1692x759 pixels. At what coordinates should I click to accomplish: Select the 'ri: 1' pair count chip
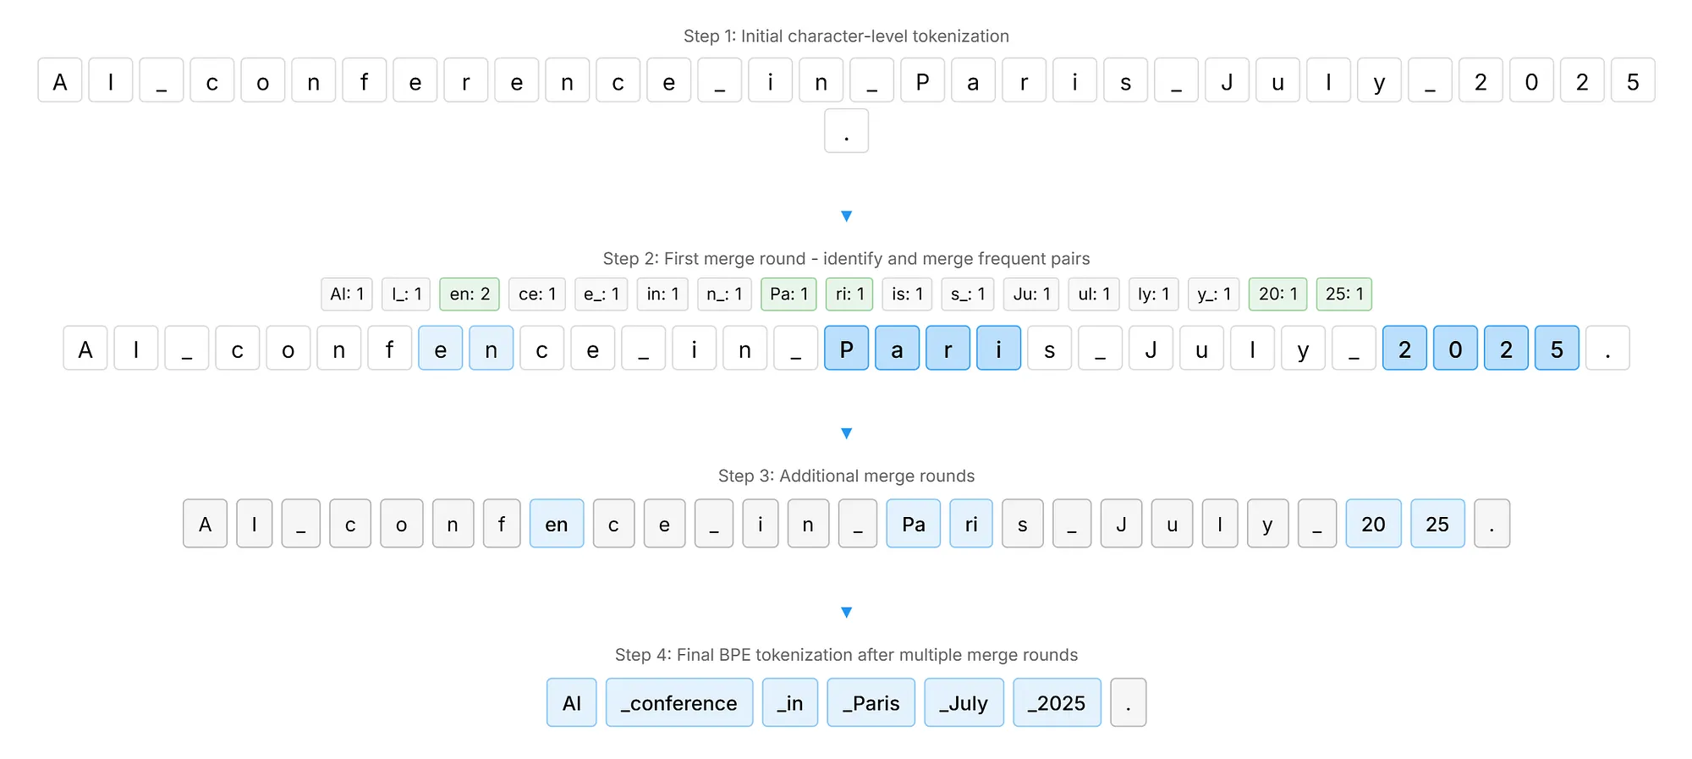coord(849,294)
